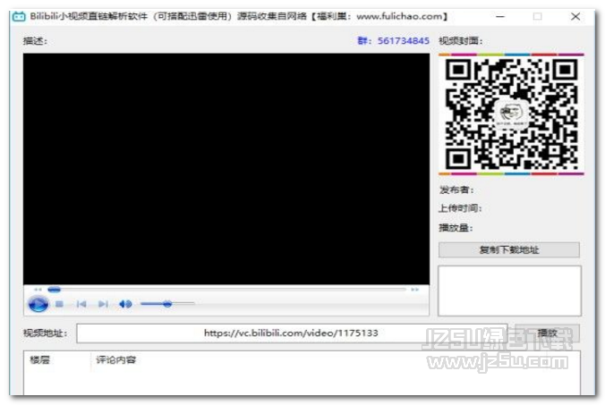Click the empty text box below the copy button
605x405 pixels.
509,291
